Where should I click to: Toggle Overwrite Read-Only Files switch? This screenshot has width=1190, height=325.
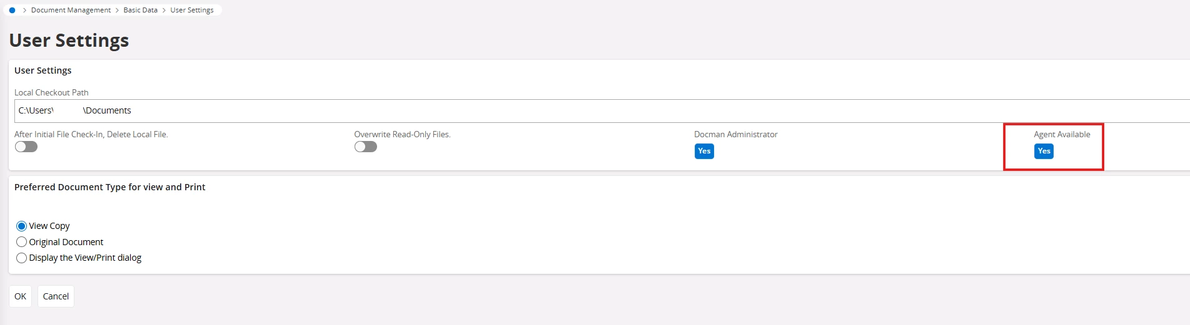pyautogui.click(x=366, y=147)
